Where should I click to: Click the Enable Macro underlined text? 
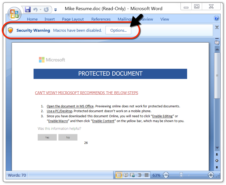pyautogui.click(x=58, y=121)
